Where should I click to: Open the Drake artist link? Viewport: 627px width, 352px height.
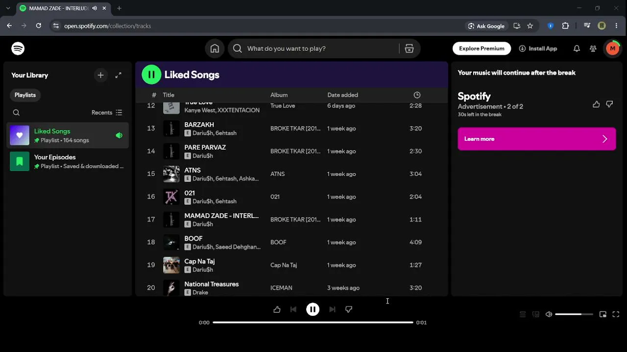tap(200, 292)
